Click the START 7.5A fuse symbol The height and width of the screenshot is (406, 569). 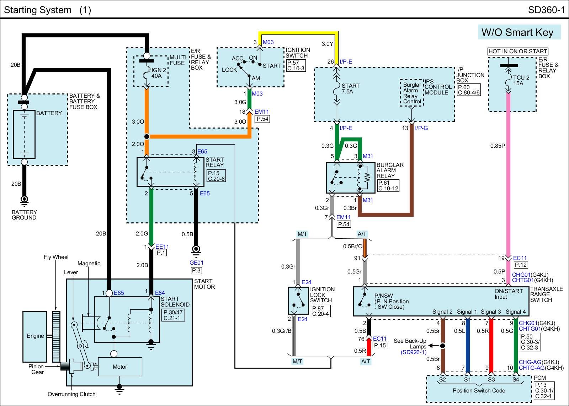coord(336,91)
